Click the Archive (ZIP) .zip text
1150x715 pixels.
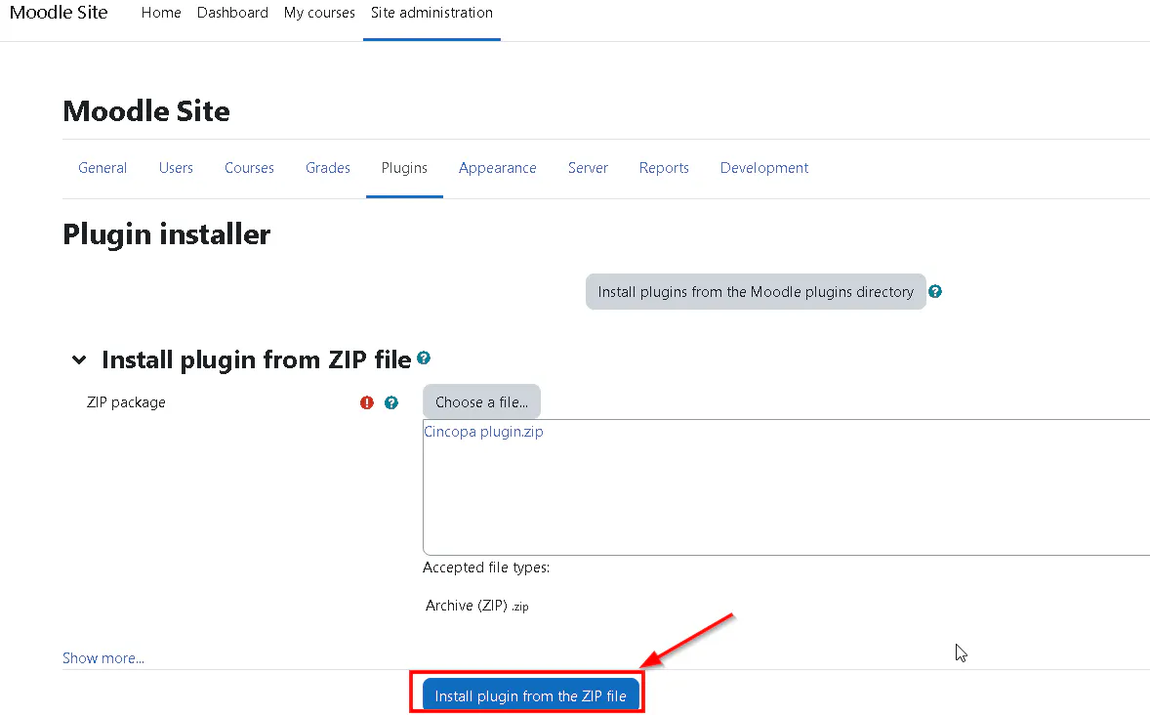click(x=476, y=606)
